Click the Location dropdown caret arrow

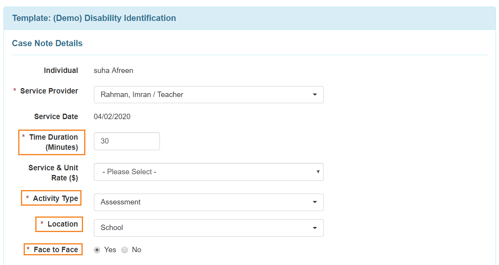click(x=315, y=228)
